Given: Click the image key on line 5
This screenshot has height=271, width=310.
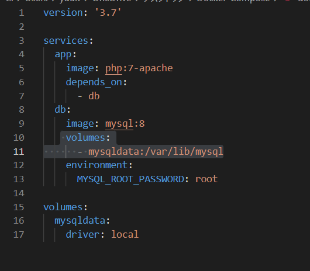Looking at the screenshot, I should pyautogui.click(x=80, y=68).
